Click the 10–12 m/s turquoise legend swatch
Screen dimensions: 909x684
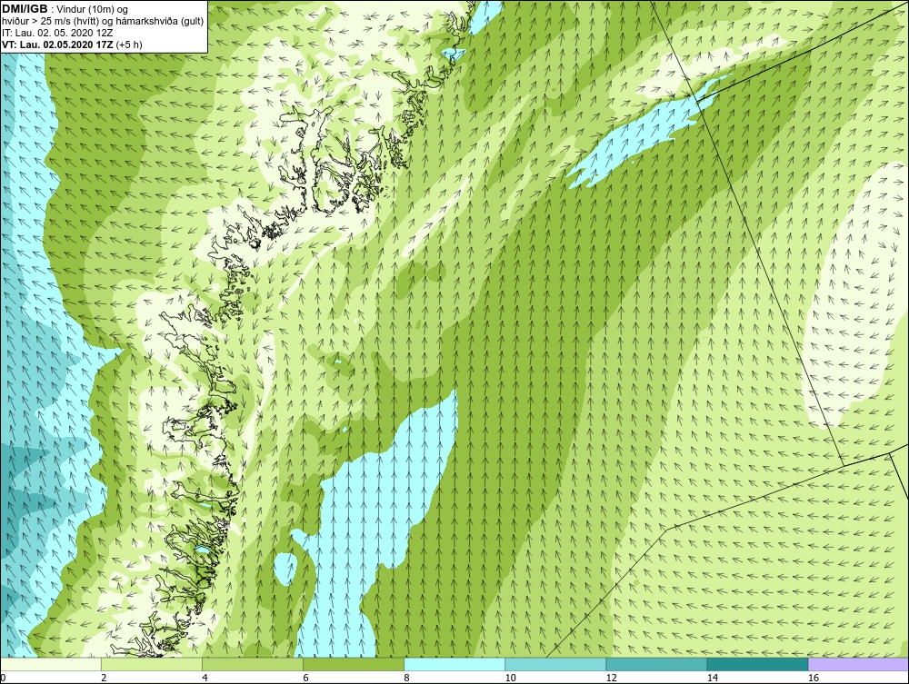(555, 664)
